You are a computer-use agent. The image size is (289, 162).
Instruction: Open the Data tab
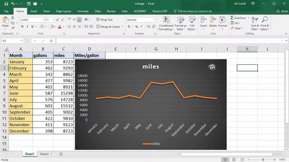[x=98, y=11]
